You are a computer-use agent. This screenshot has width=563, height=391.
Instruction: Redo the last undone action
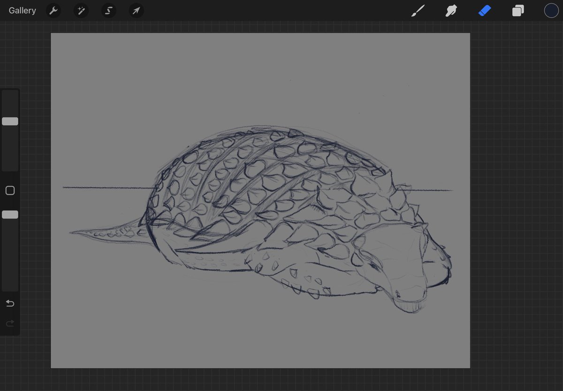tap(10, 323)
